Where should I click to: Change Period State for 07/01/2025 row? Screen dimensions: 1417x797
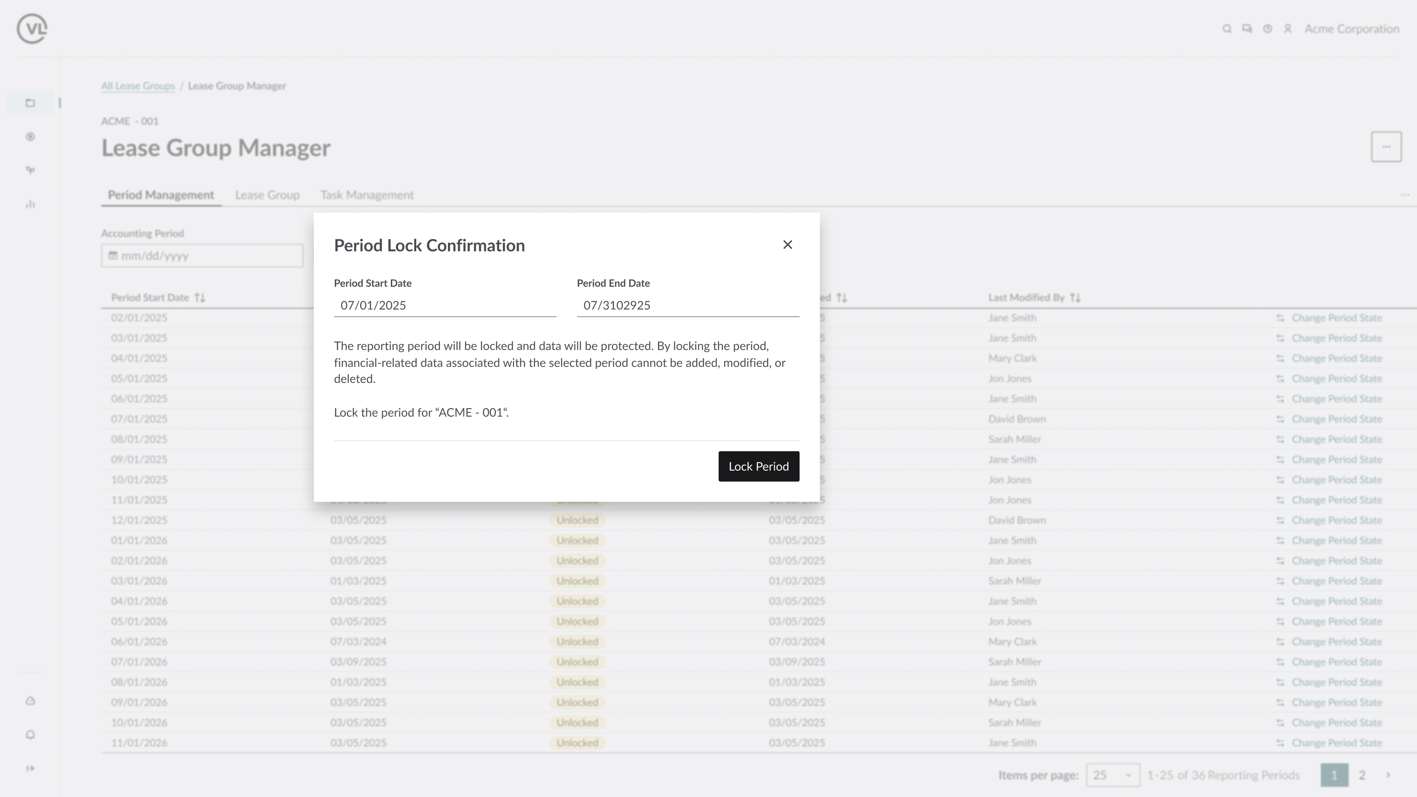1337,419
